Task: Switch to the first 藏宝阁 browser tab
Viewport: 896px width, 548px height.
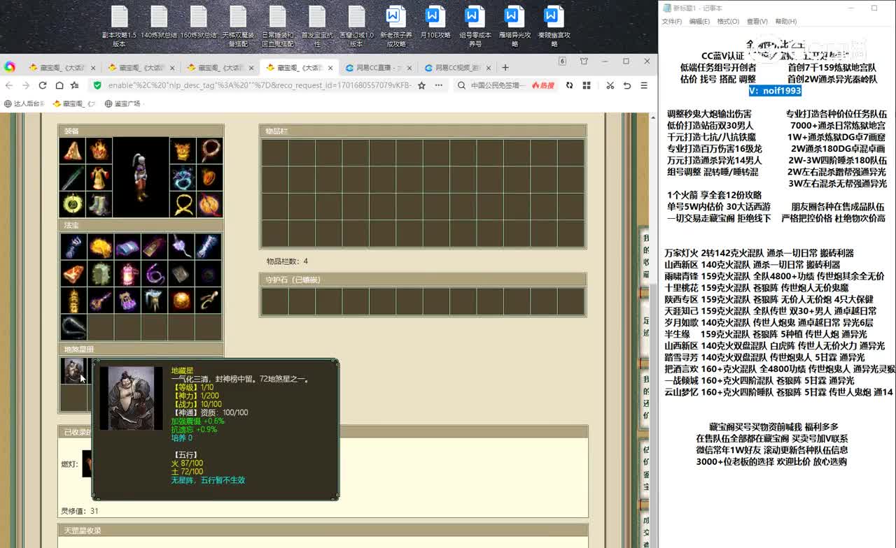Action: 62,68
